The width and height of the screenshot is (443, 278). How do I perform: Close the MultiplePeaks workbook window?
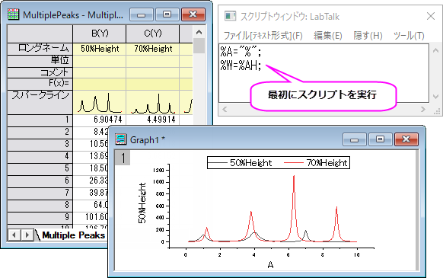(193, 14)
